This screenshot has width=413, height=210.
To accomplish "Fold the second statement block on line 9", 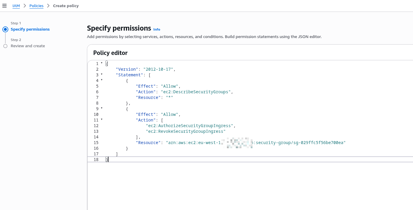I will click(102, 108).
